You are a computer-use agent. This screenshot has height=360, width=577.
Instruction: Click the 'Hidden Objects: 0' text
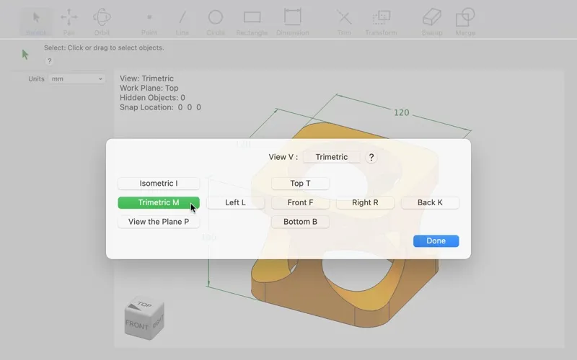(x=152, y=98)
